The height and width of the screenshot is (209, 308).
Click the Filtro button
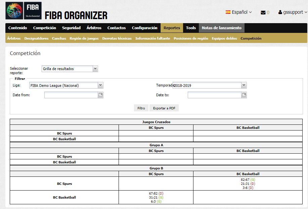[141, 108]
